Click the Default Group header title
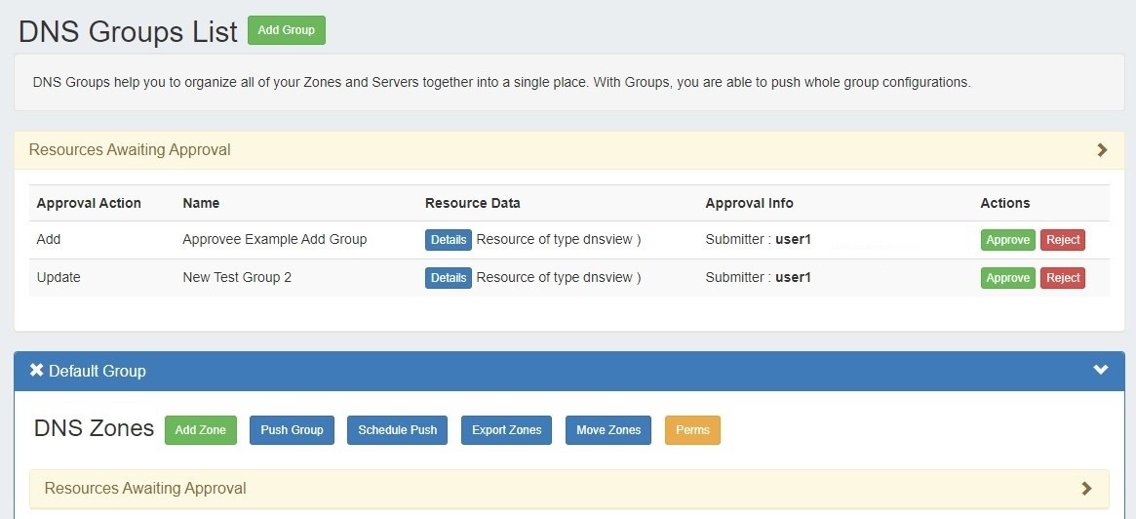Screen dimensions: 1136x519 click(98, 371)
